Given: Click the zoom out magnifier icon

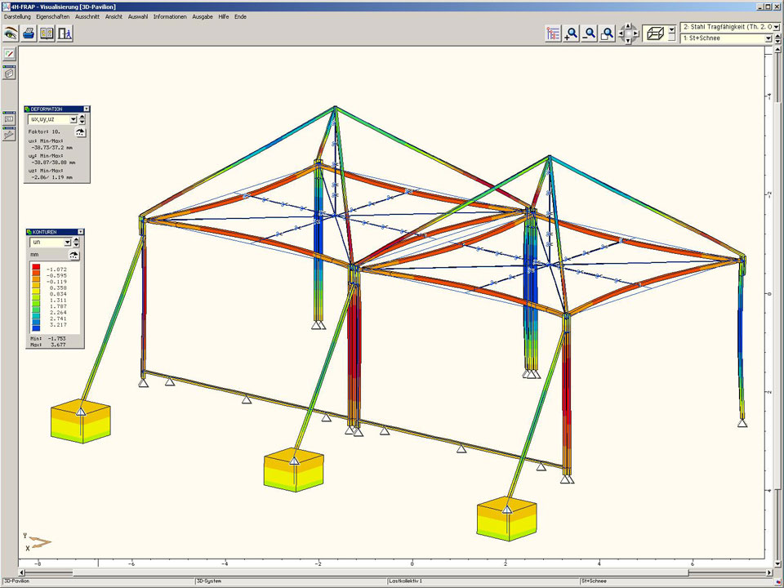Looking at the screenshot, I should [590, 33].
